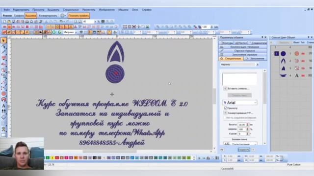314x176 pixels.
Task: Open the Вышивать menu
Action: pos(53,10)
